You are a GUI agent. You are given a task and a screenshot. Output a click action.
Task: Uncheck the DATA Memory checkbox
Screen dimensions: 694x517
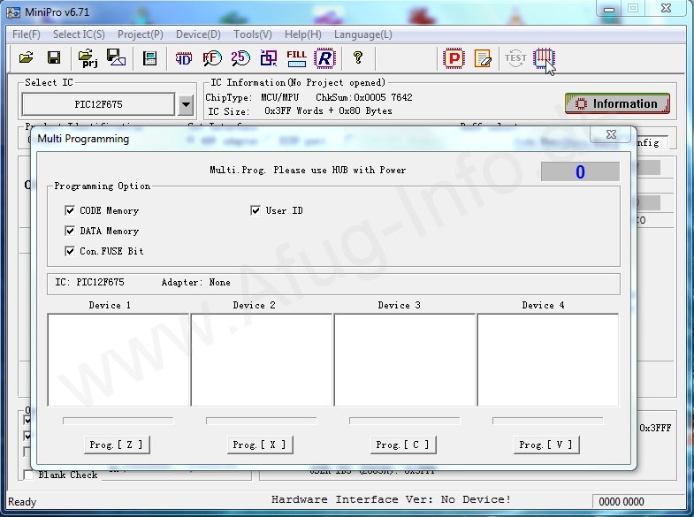[x=70, y=231]
